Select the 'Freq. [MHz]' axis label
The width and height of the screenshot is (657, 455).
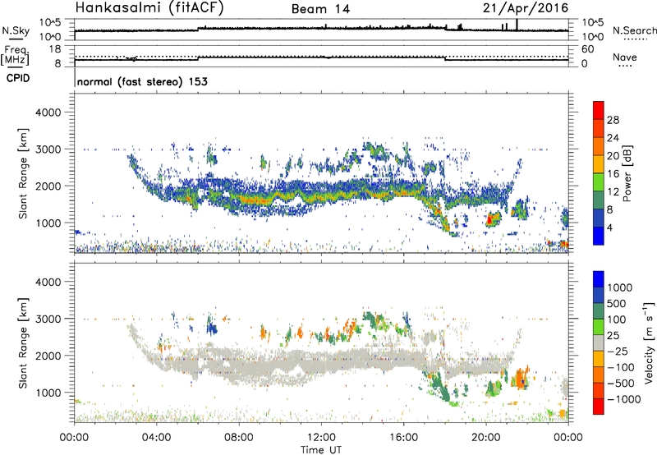coord(15,56)
